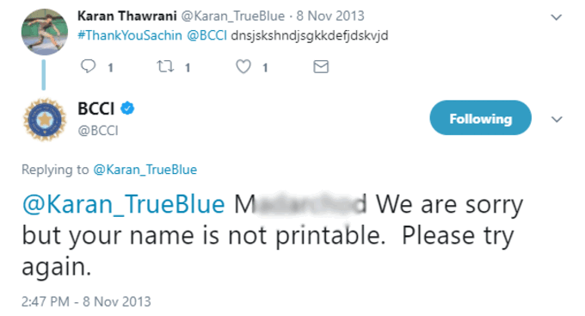The width and height of the screenshot is (585, 316).
Task: Click the BCCI display name
Action: 95,108
